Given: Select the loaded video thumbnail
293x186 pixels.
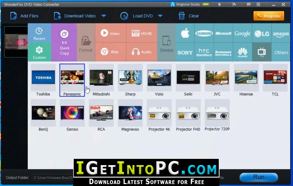Looking at the screenshot, I should tap(16, 42).
